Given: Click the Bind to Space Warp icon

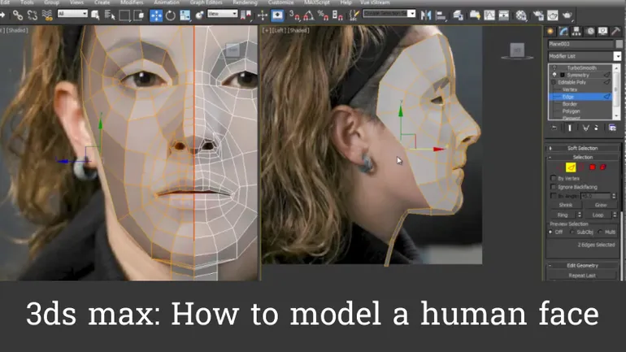Looking at the screenshot, I should coord(47,15).
